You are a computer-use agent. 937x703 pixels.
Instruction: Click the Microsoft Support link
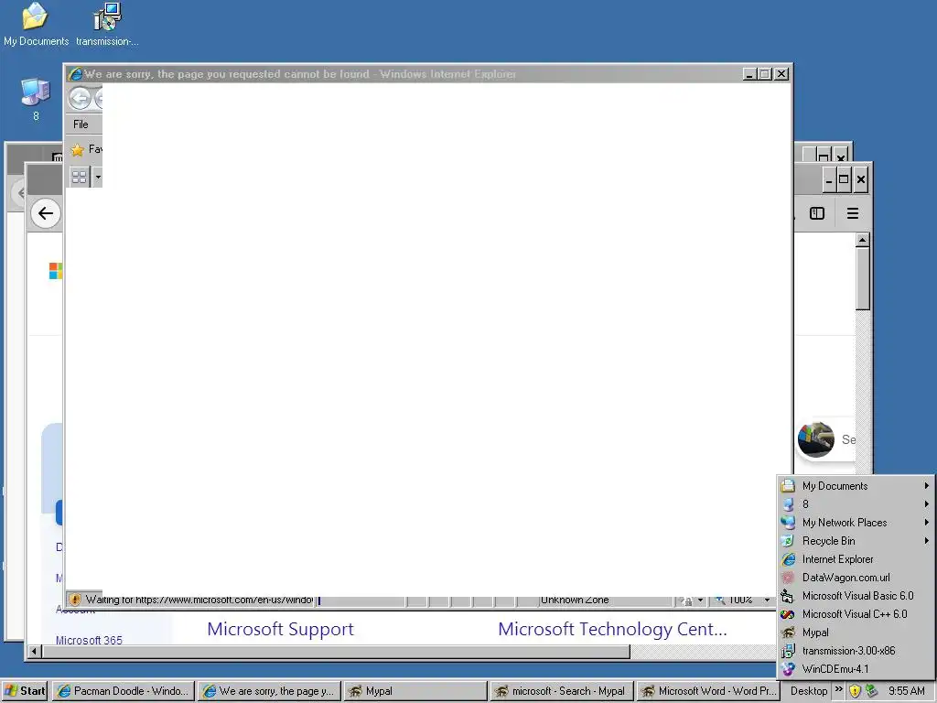tap(280, 629)
